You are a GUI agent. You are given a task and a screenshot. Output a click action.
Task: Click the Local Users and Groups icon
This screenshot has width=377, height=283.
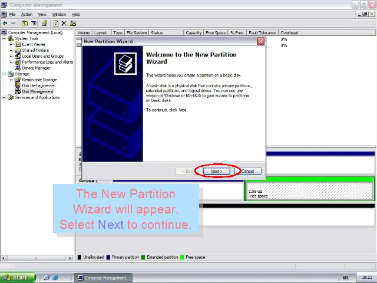pos(18,56)
